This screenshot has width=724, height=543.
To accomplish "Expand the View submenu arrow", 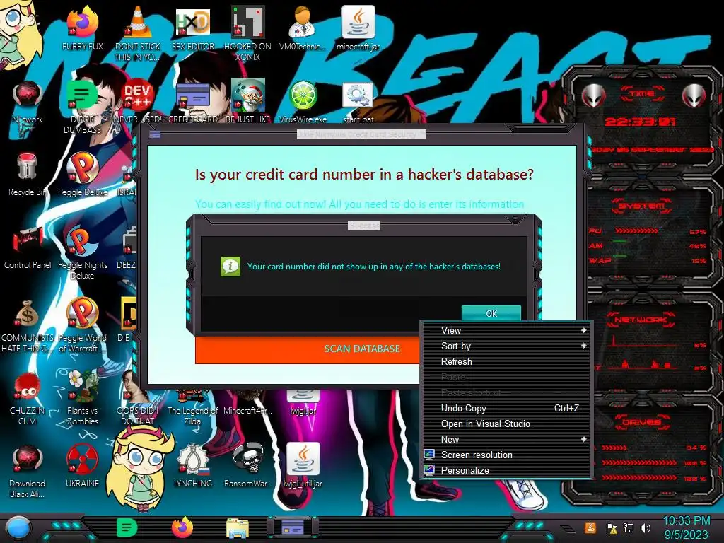I will pyautogui.click(x=583, y=330).
